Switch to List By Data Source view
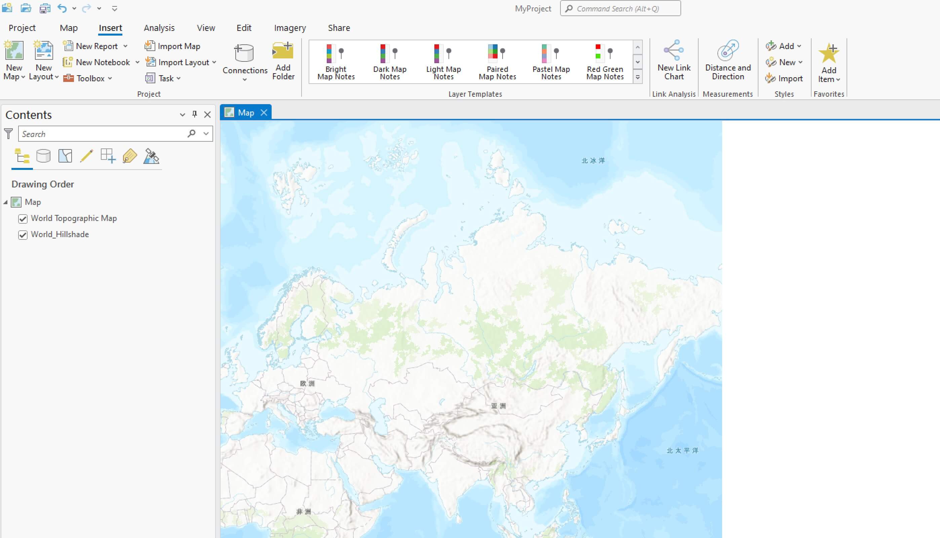This screenshot has height=538, width=940. [x=43, y=156]
